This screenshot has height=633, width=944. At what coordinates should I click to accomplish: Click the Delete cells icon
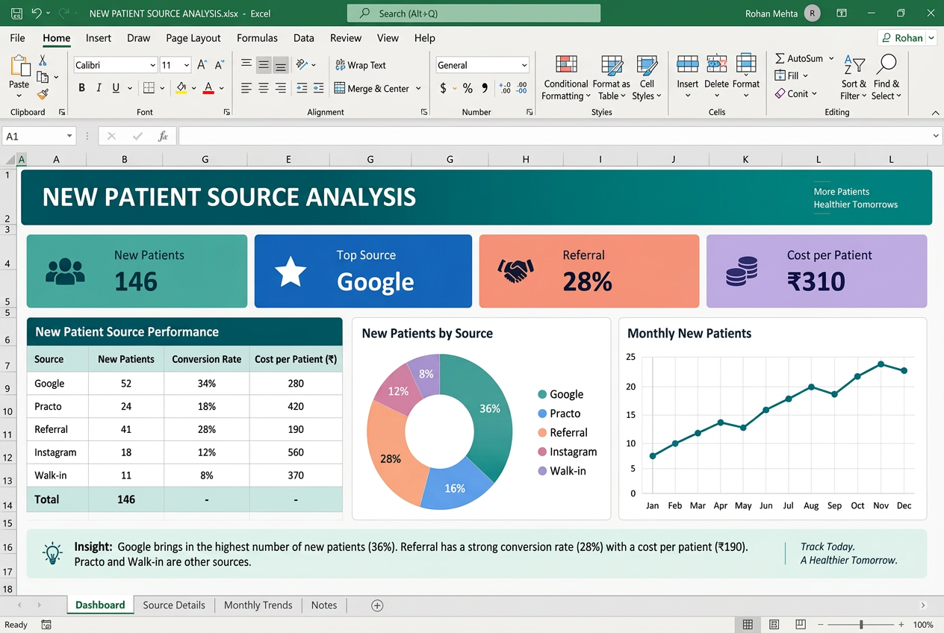point(717,65)
